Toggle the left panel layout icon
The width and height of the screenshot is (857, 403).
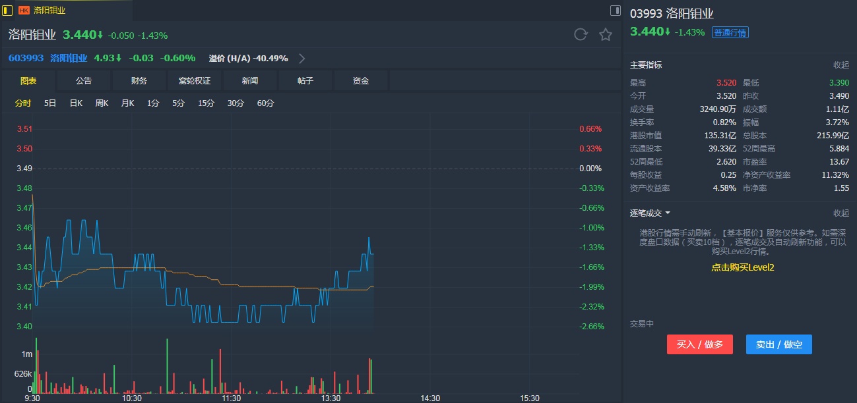[8, 10]
